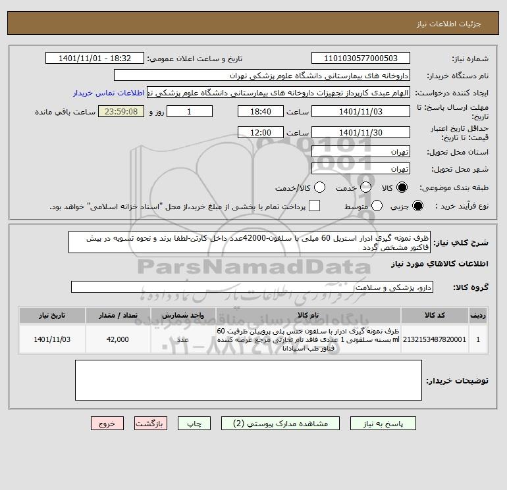507x490 pixels.
Task: Select the خدمت radio button
Action: click(365, 187)
